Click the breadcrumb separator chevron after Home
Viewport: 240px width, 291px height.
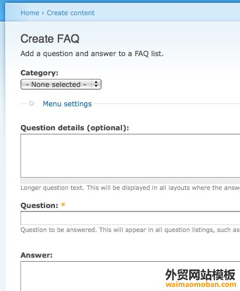coord(43,13)
